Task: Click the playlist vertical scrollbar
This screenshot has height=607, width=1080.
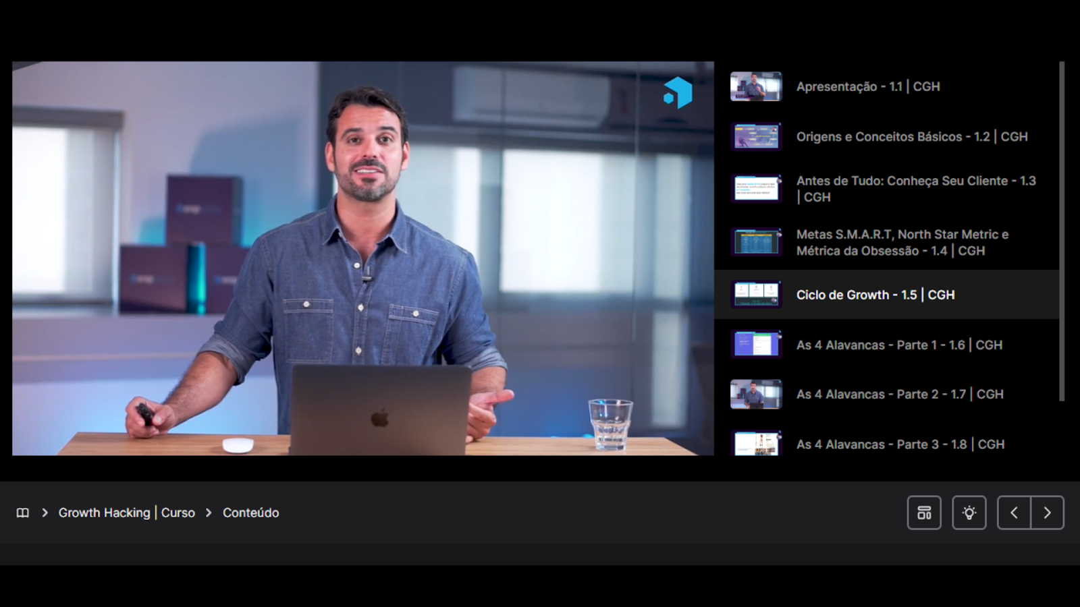Action: 1062,231
